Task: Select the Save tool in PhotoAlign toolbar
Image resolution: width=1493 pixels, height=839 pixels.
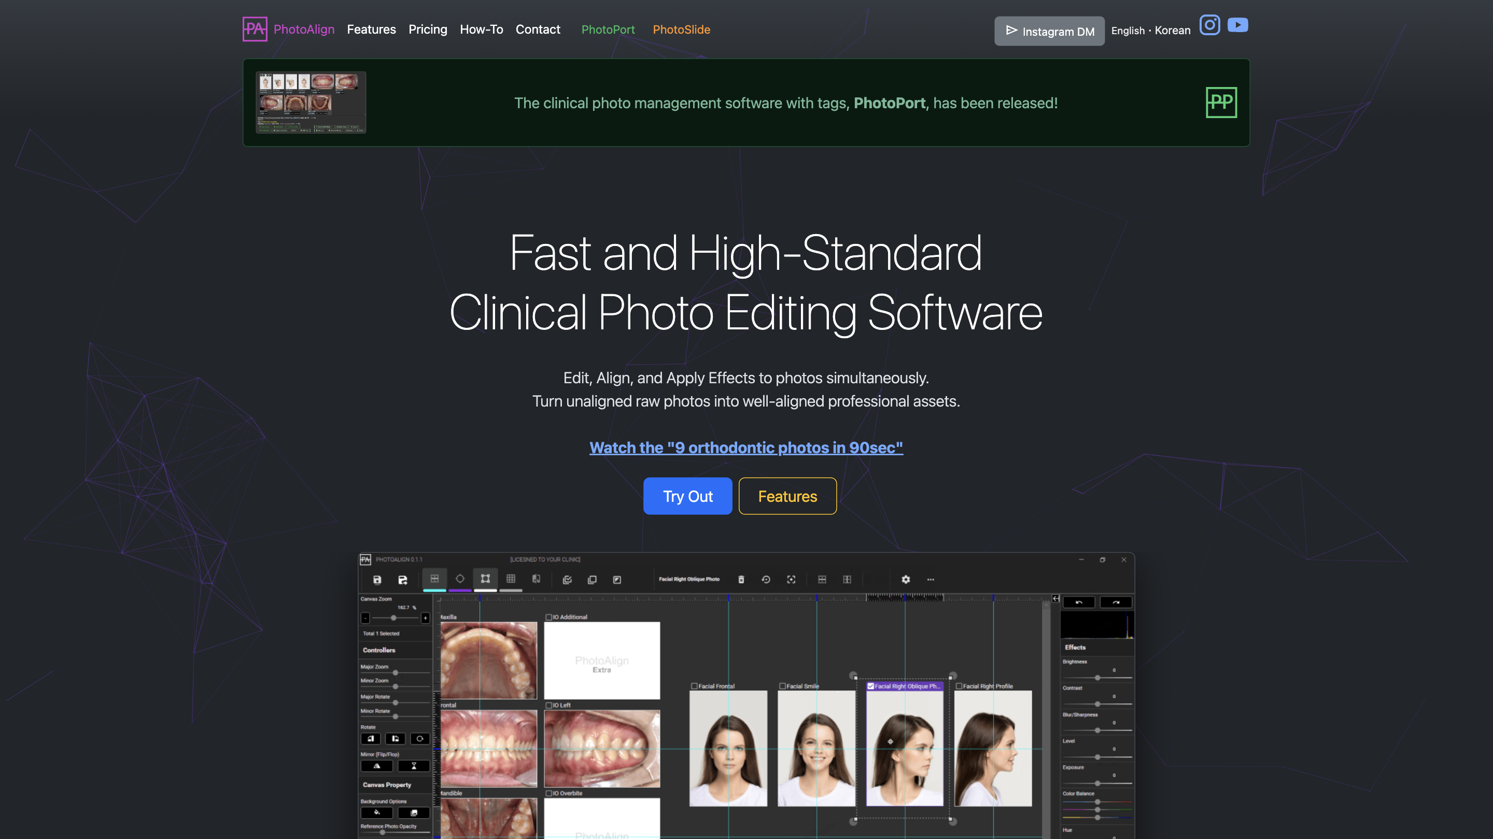Action: (377, 580)
